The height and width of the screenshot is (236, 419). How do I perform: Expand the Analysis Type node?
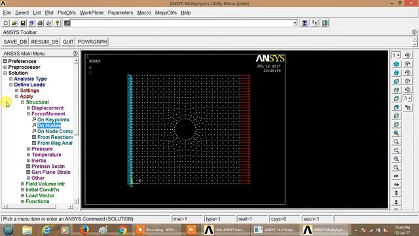[x=10, y=79]
